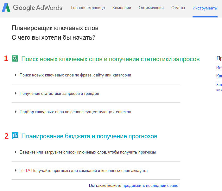Select the 'Инструменты' tab
Viewport: 222px width, 191px height.
[x=205, y=8]
